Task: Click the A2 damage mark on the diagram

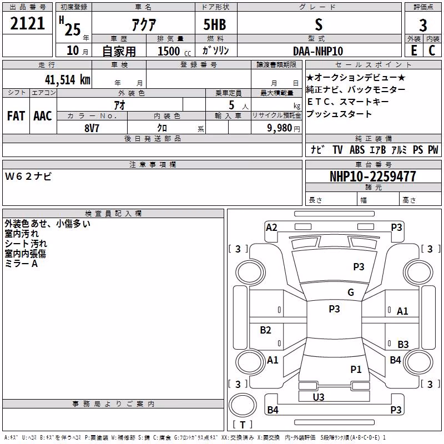Action: point(271,228)
